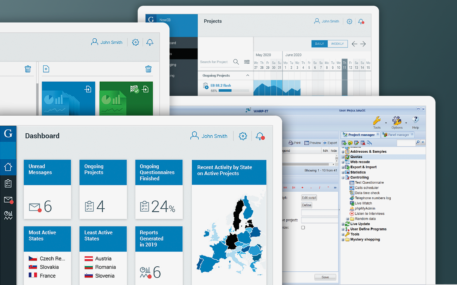Open settings gear in Dashboard header
Viewport: 457px width, 285px height.
click(x=243, y=136)
